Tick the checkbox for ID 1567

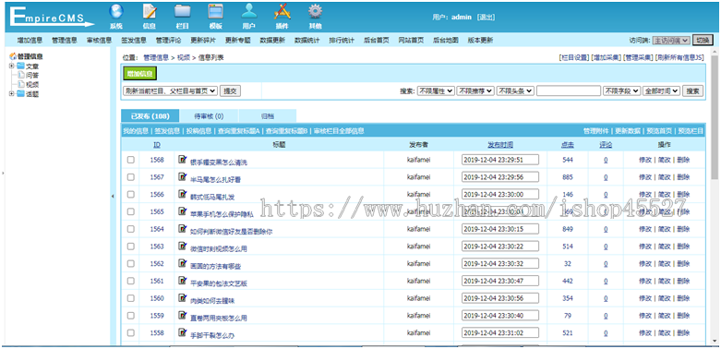point(130,177)
